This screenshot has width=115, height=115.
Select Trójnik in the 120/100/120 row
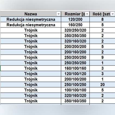point(31,74)
